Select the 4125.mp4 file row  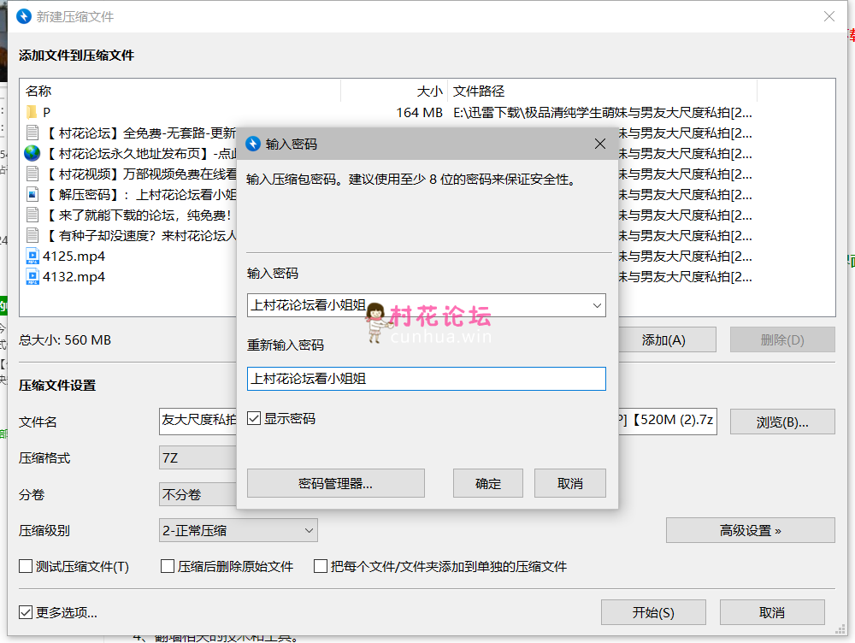(x=74, y=257)
